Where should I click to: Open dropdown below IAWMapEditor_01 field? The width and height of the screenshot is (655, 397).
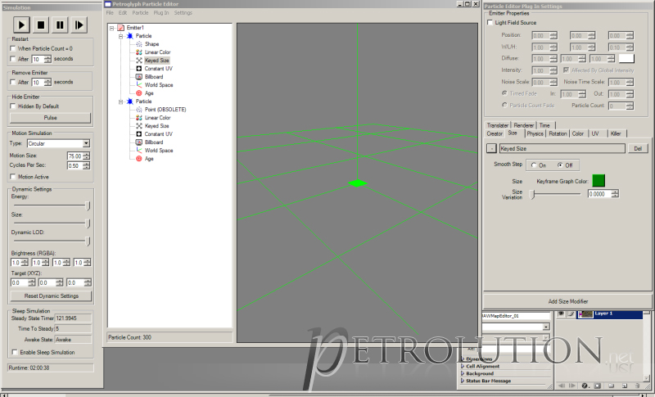546,327
